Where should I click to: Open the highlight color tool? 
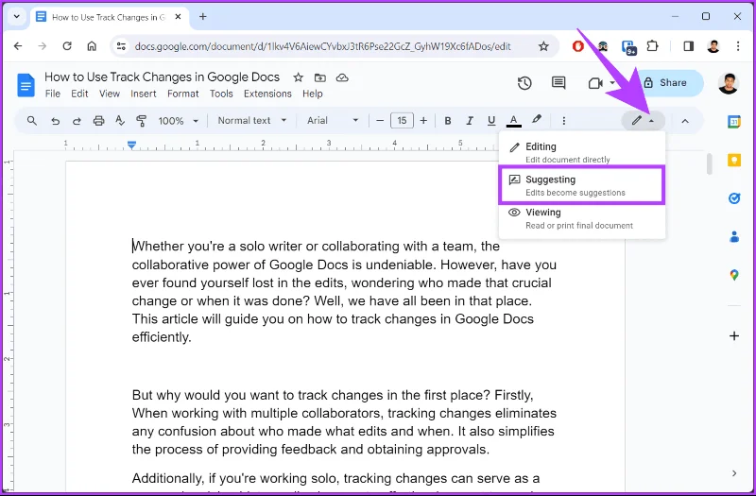point(536,120)
